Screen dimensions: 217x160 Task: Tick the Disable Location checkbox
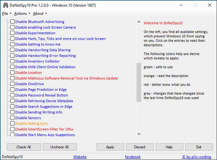pyautogui.click(x=12, y=72)
